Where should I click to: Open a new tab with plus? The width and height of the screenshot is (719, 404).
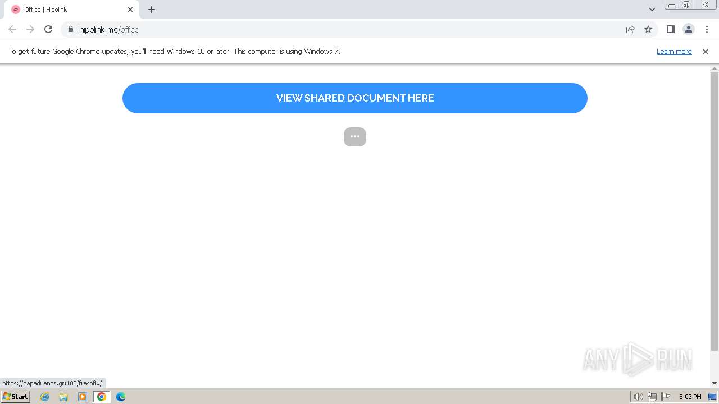(152, 10)
